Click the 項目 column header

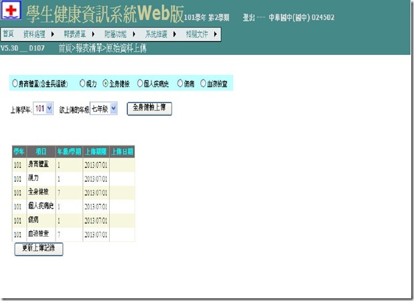pyautogui.click(x=41, y=152)
